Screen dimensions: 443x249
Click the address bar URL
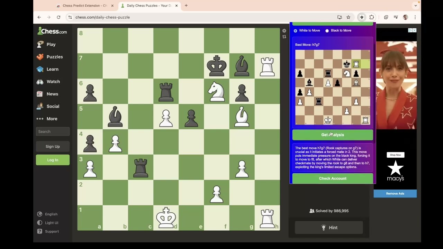click(x=103, y=17)
